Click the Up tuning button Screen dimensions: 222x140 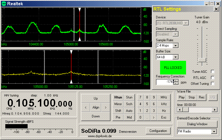[96, 98]
